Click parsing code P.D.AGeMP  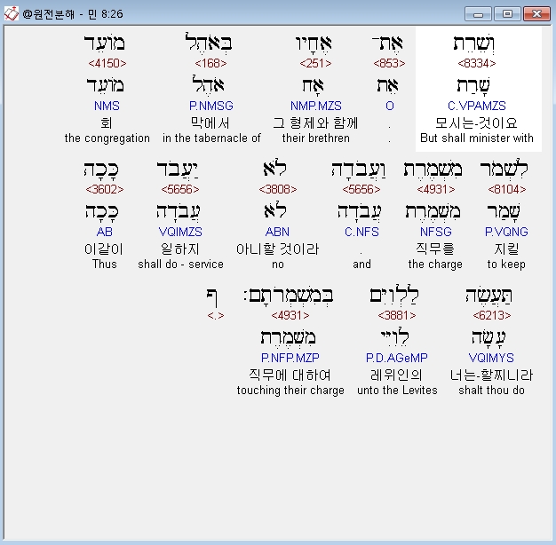(x=397, y=358)
